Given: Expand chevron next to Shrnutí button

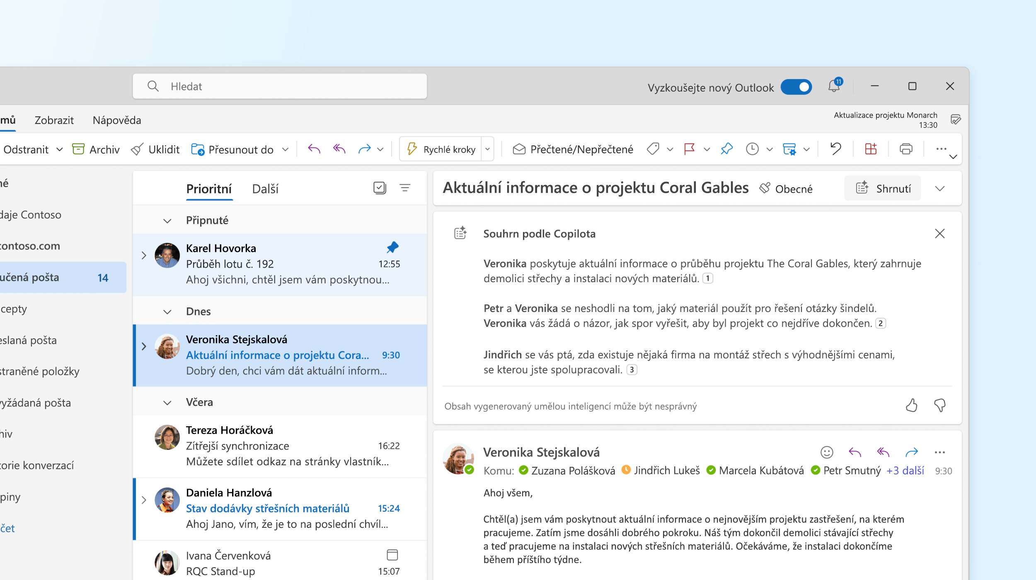Looking at the screenshot, I should (x=940, y=188).
